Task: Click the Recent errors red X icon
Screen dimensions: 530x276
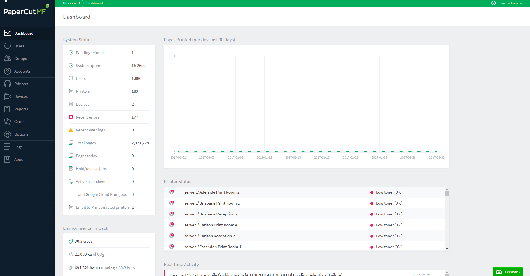Action: point(71,117)
